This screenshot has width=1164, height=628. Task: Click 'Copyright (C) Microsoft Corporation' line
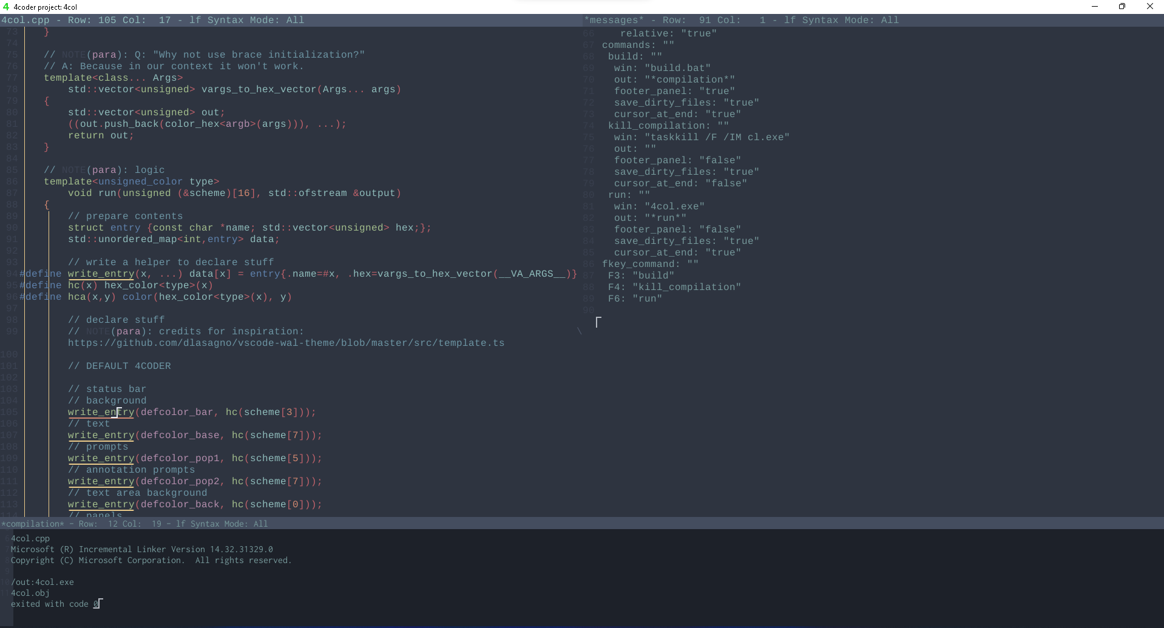coord(151,560)
